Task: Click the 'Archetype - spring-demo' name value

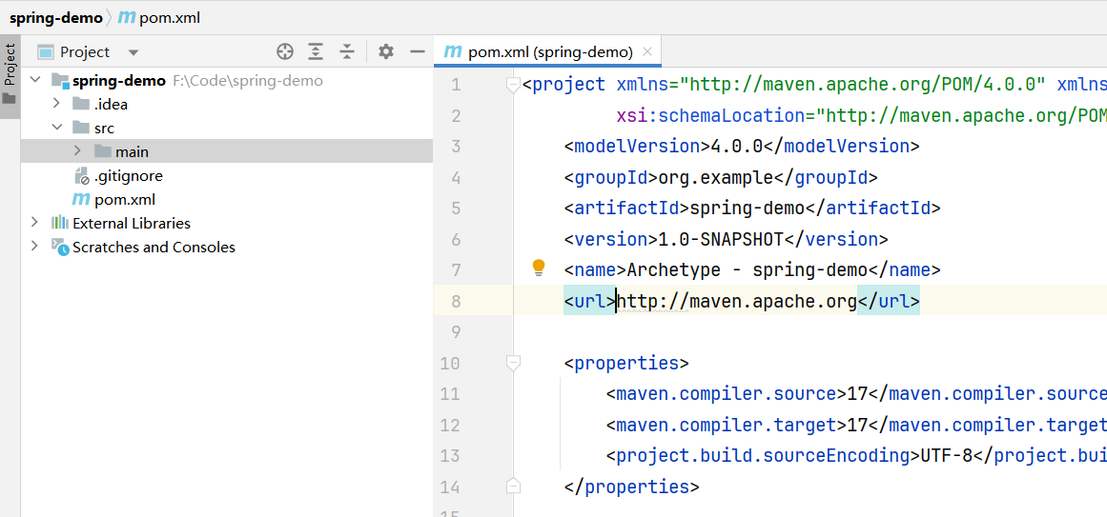Action: (x=747, y=270)
